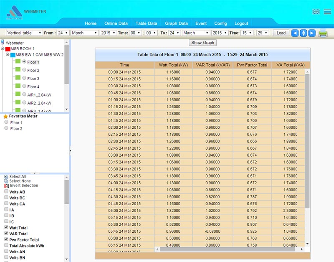Select Floor 1 radio in meter tree
The height and width of the screenshot is (262, 334).
(x=24, y=61)
